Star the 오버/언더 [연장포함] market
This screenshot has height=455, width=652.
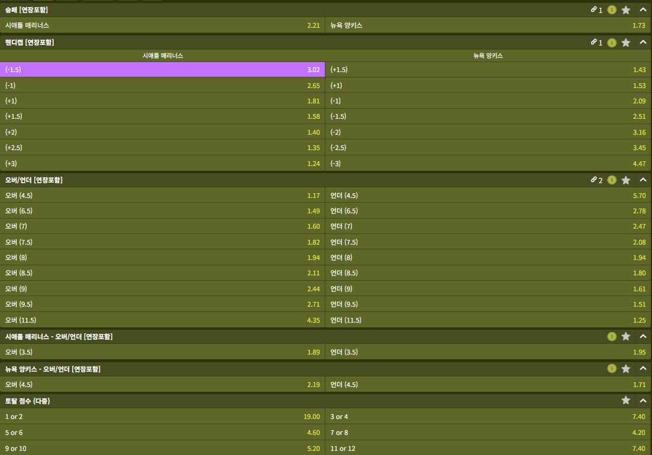click(x=625, y=180)
